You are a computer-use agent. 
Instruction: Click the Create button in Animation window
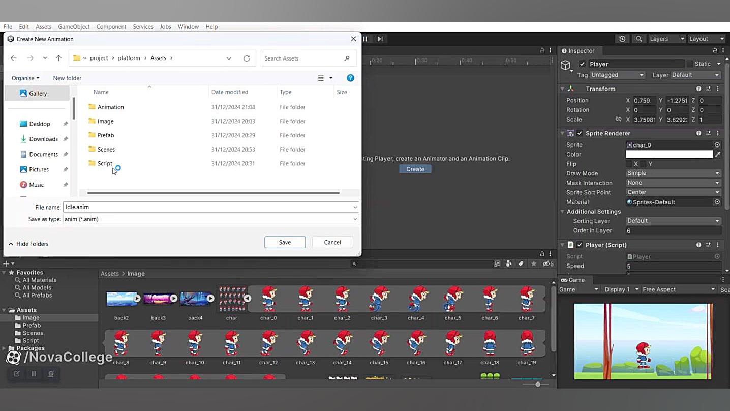(x=415, y=169)
